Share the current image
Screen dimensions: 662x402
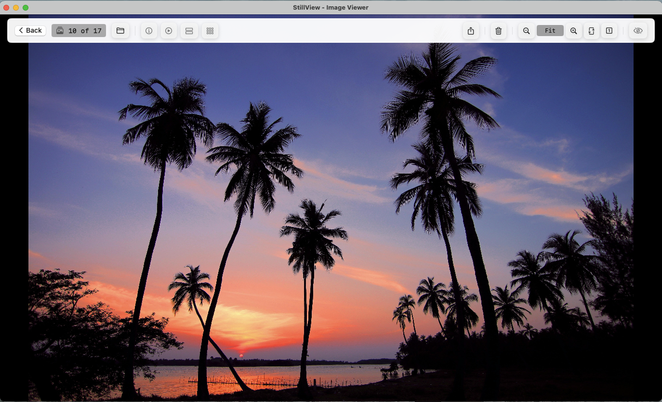point(471,31)
